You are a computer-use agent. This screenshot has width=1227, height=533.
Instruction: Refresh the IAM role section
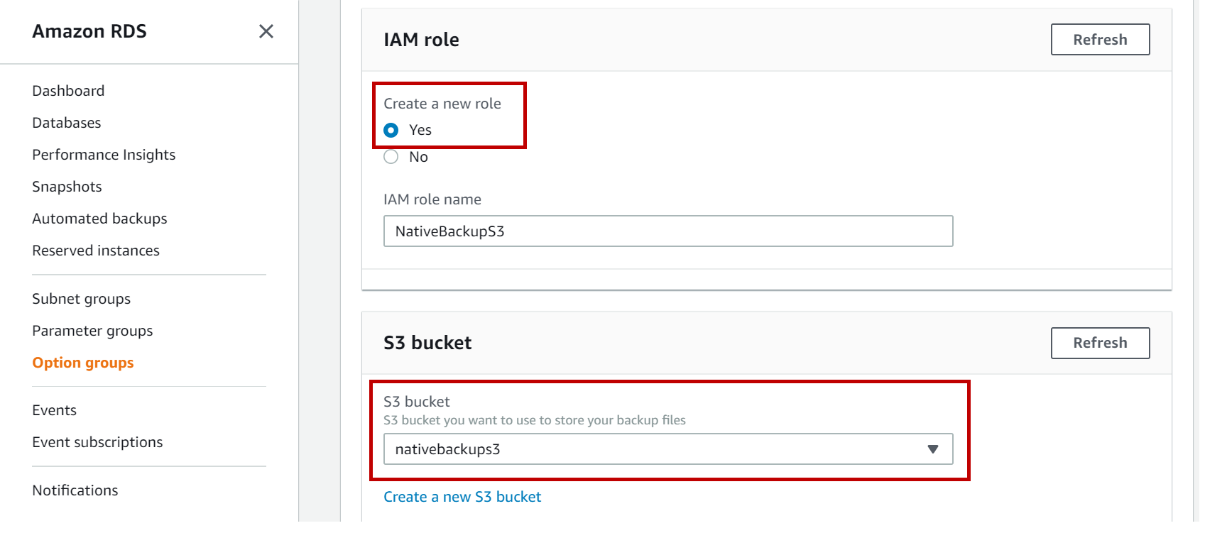click(x=1099, y=40)
